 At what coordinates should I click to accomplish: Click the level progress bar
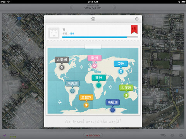point(100,37)
